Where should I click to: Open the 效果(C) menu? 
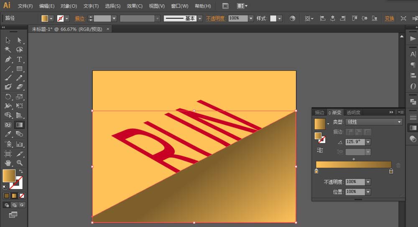[134, 6]
